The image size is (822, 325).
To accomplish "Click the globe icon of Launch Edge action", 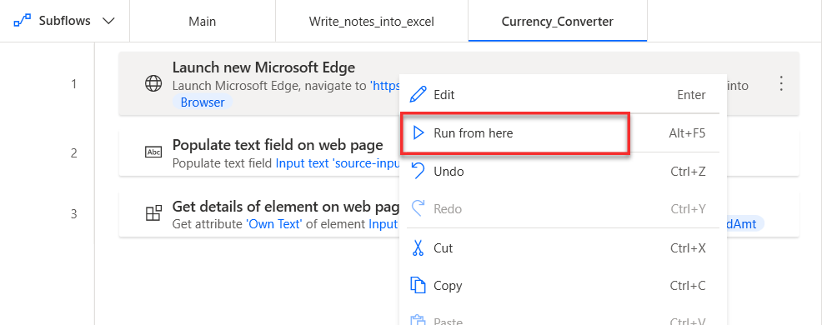I will coord(153,84).
